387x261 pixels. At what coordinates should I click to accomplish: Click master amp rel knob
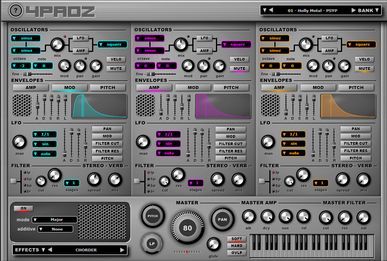pyautogui.click(x=304, y=217)
